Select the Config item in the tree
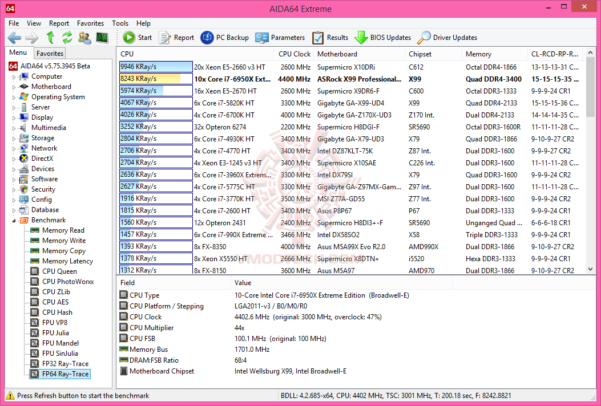Viewport: 601px width, 406px height. pos(42,200)
